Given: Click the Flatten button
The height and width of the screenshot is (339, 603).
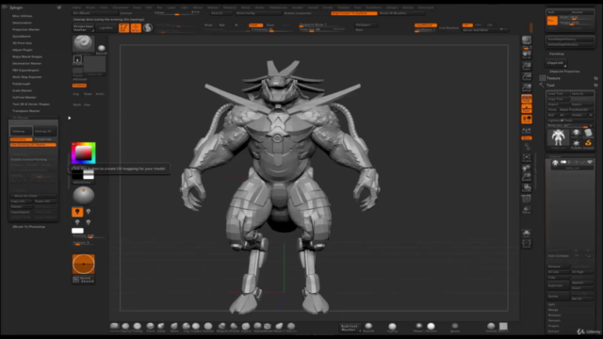Looking at the screenshot, I should 21,206.
